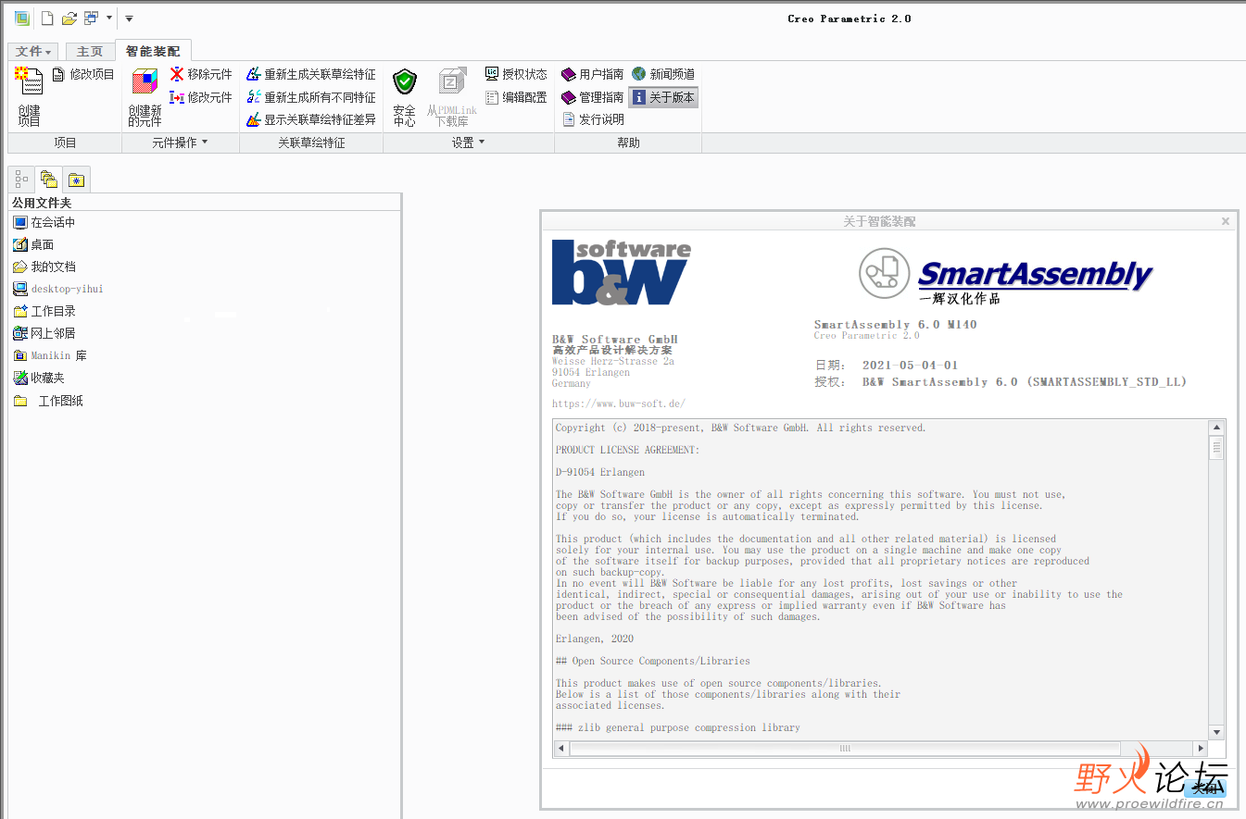Select 工作目录 working directory
This screenshot has width=1246, height=819.
point(44,311)
